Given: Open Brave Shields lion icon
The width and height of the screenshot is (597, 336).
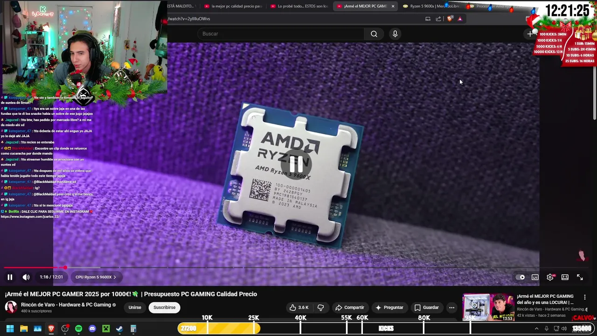Looking at the screenshot, I should [450, 19].
